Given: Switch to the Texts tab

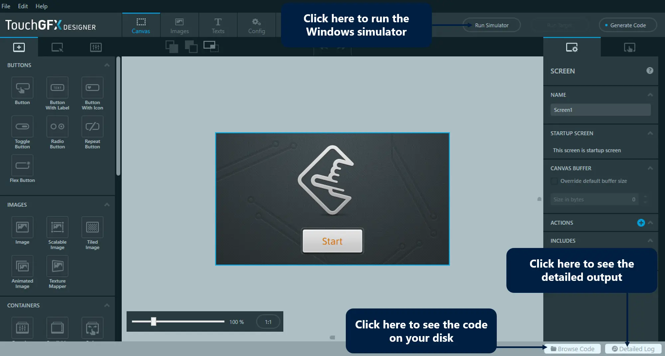Looking at the screenshot, I should tap(218, 25).
